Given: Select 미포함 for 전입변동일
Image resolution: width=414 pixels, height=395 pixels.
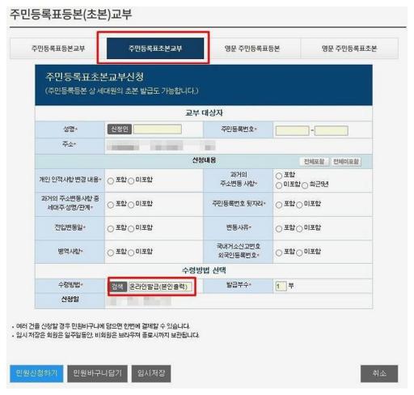Looking at the screenshot, I should (131, 229).
